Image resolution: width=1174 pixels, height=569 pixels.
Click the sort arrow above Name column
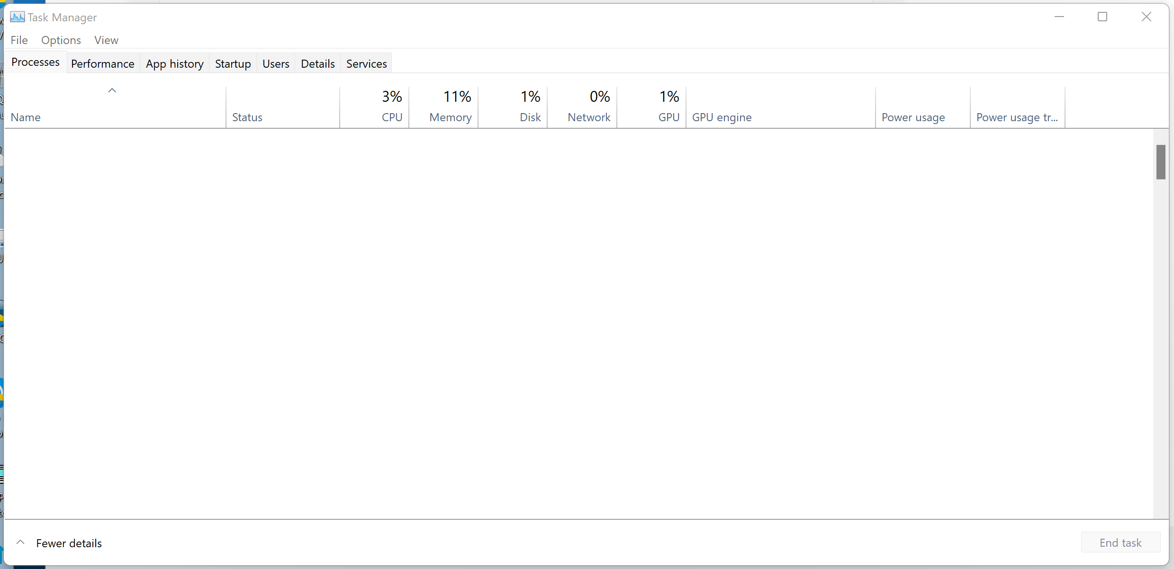(x=112, y=90)
